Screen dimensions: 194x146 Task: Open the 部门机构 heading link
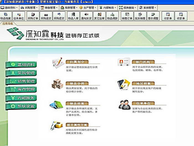pos(143,62)
